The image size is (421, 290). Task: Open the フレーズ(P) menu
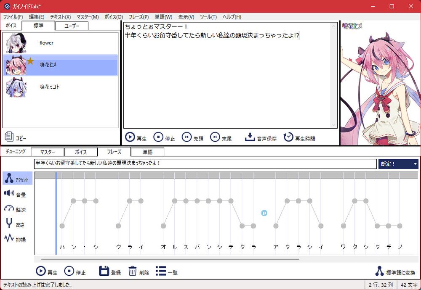(139, 17)
